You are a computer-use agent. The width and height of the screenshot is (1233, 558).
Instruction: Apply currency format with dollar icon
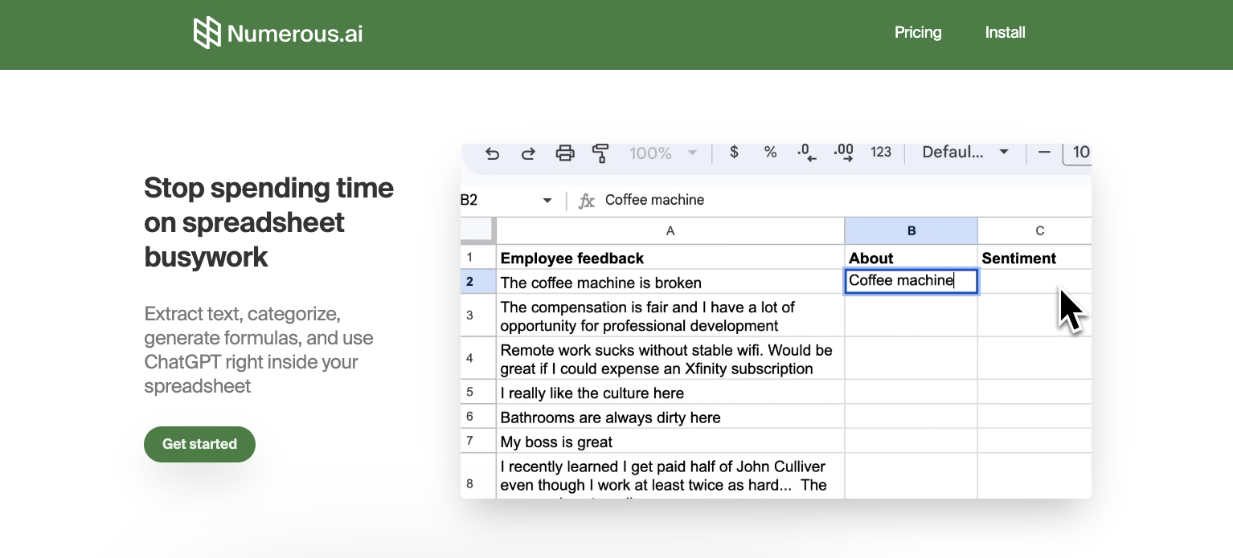[x=734, y=152]
